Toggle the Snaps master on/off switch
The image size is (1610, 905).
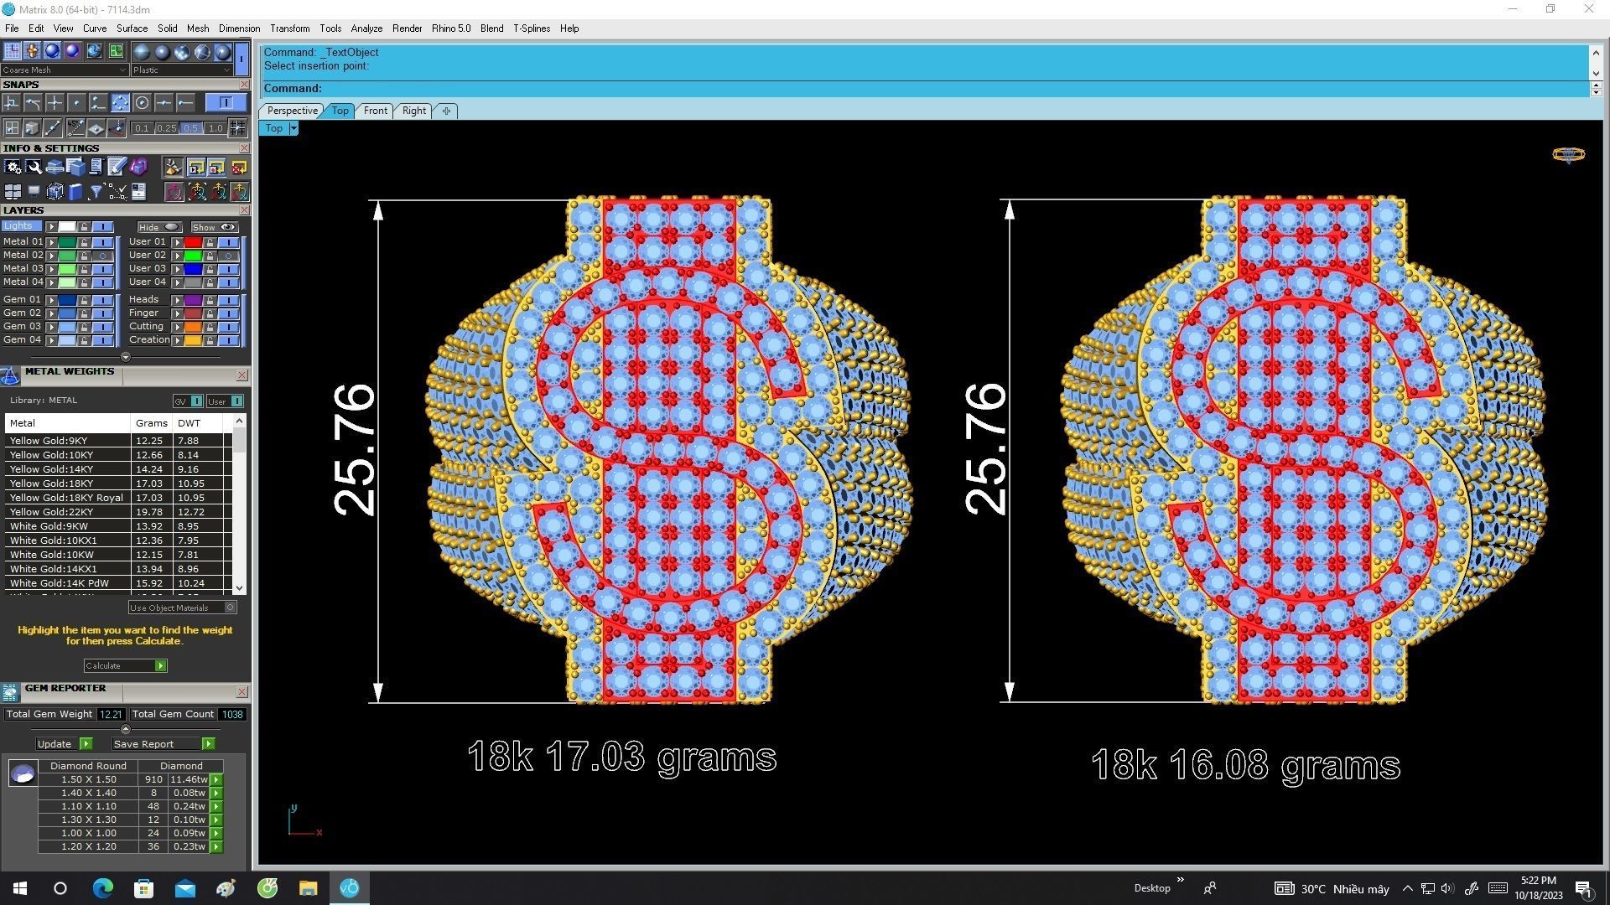[x=225, y=103]
